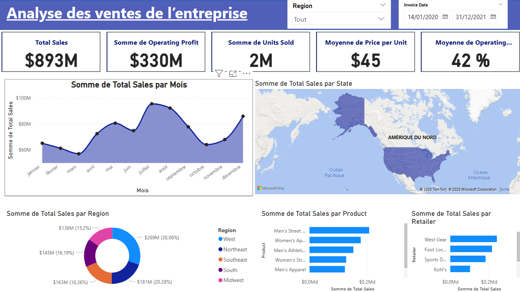This screenshot has width=520, height=292.
Task: Open the filter icon above the monthly sales chart
Action: (219, 73)
